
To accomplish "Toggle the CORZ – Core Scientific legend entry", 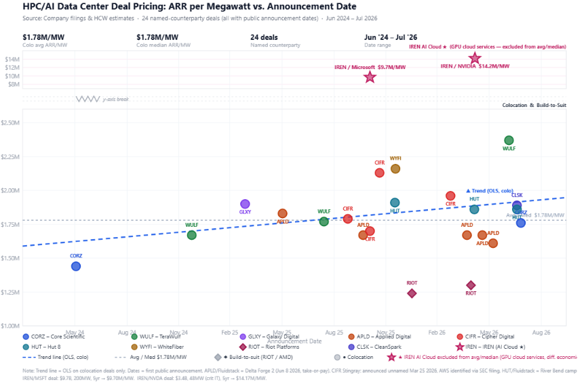I will (54, 337).
